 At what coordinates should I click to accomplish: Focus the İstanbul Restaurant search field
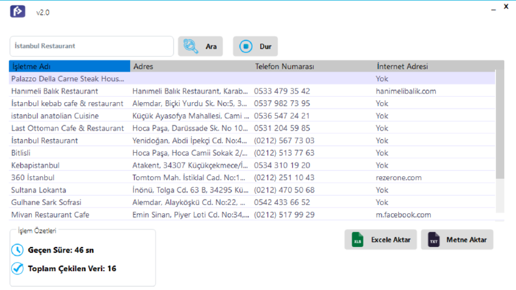(x=92, y=46)
